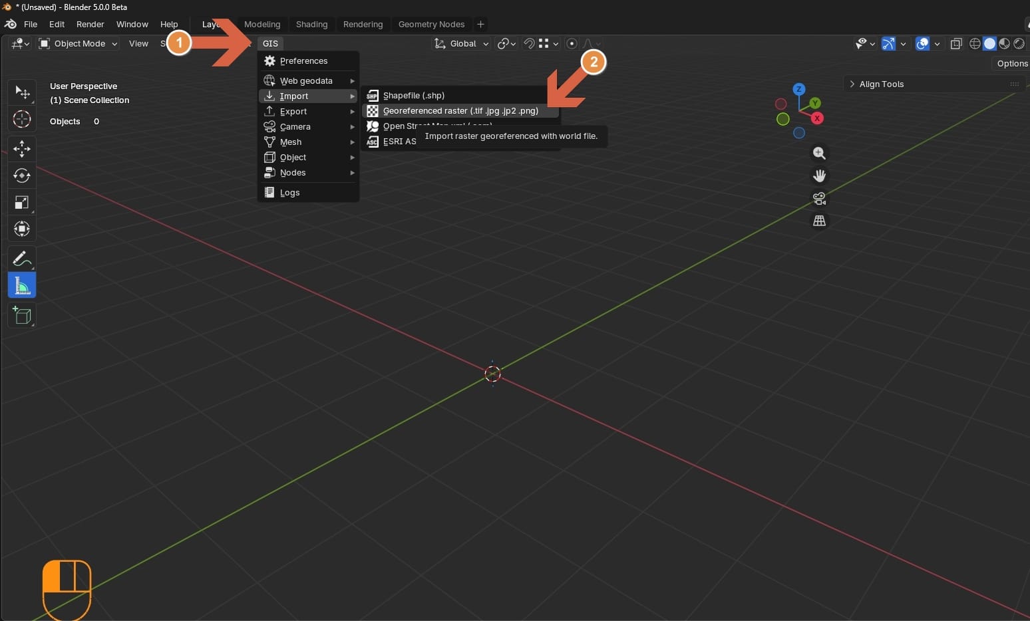
Task: Select the Import submenu entry
Action: coord(309,96)
